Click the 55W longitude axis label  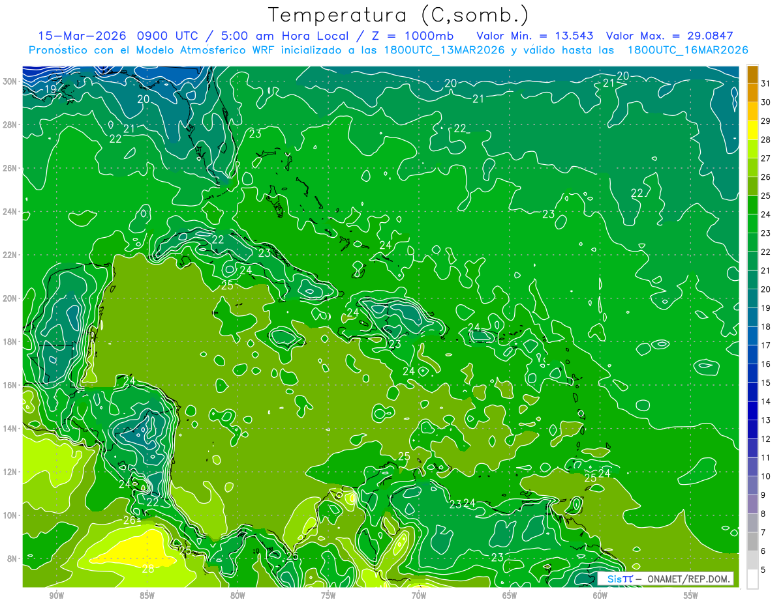coord(691,596)
